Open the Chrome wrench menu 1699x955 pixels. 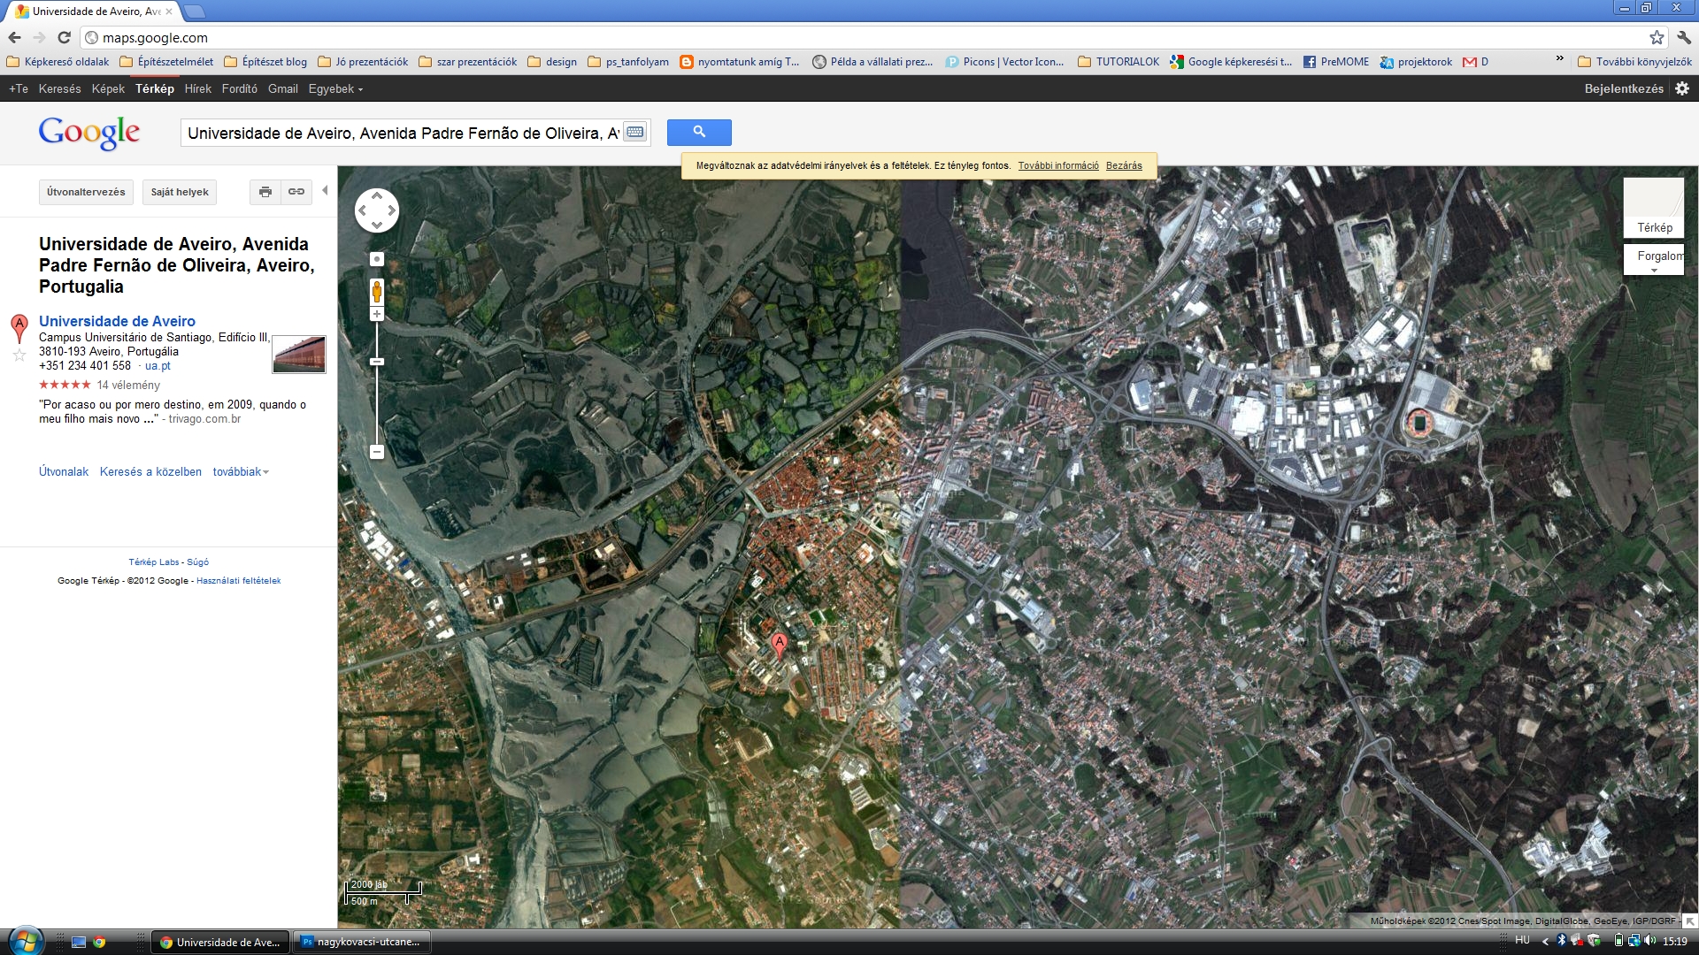click(x=1684, y=37)
